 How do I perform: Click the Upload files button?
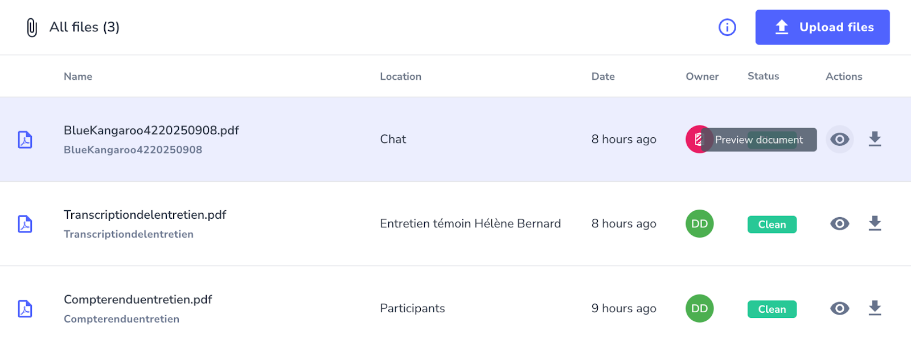(x=822, y=27)
